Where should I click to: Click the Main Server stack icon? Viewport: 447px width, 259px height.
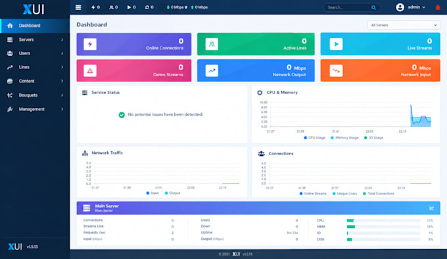click(87, 208)
